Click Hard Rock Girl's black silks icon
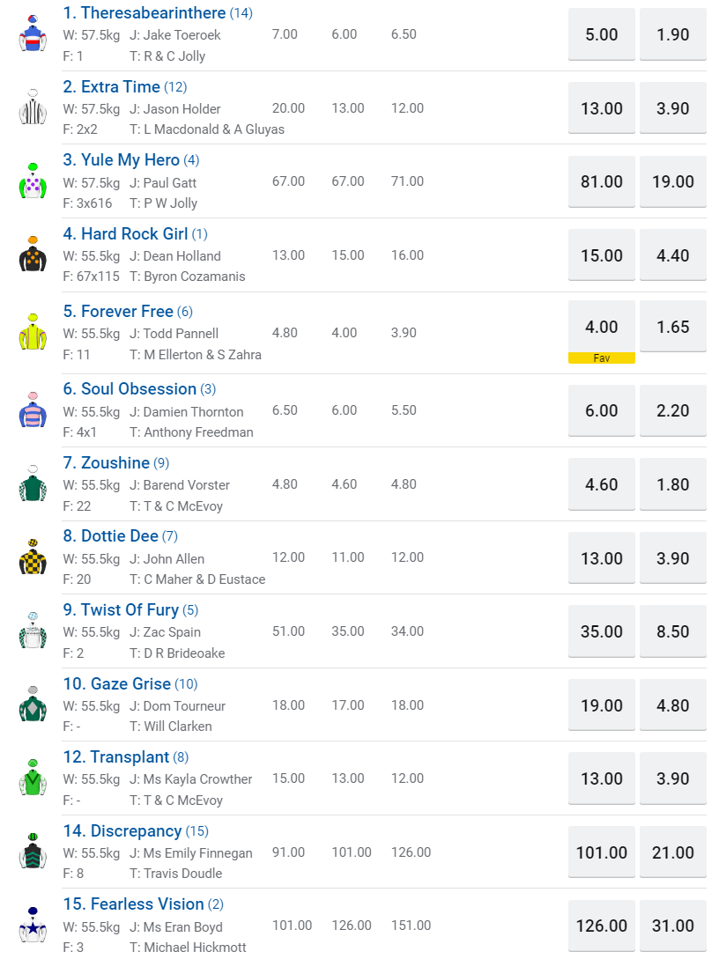The height and width of the screenshot is (959, 719). [x=33, y=255]
